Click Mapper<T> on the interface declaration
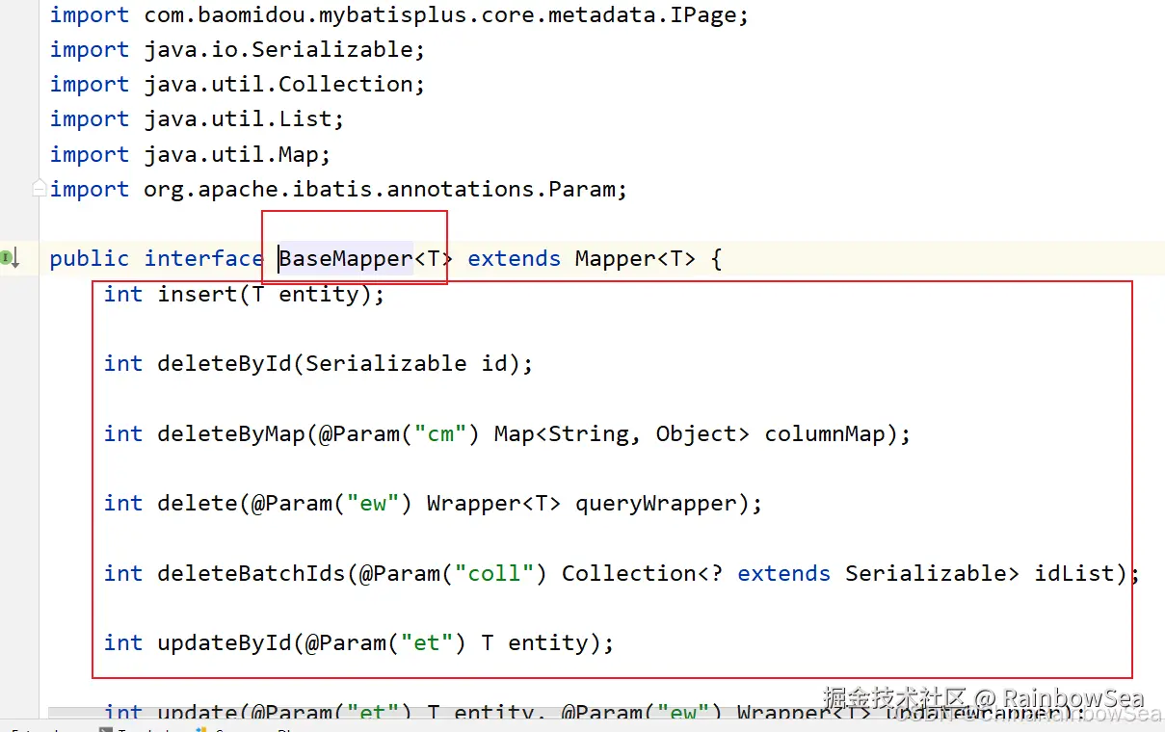 click(635, 258)
